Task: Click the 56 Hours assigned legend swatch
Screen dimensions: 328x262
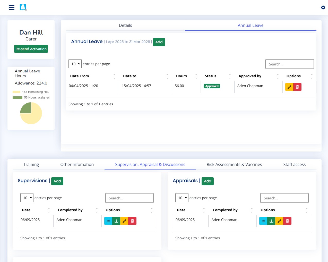Action: click(x=18, y=98)
